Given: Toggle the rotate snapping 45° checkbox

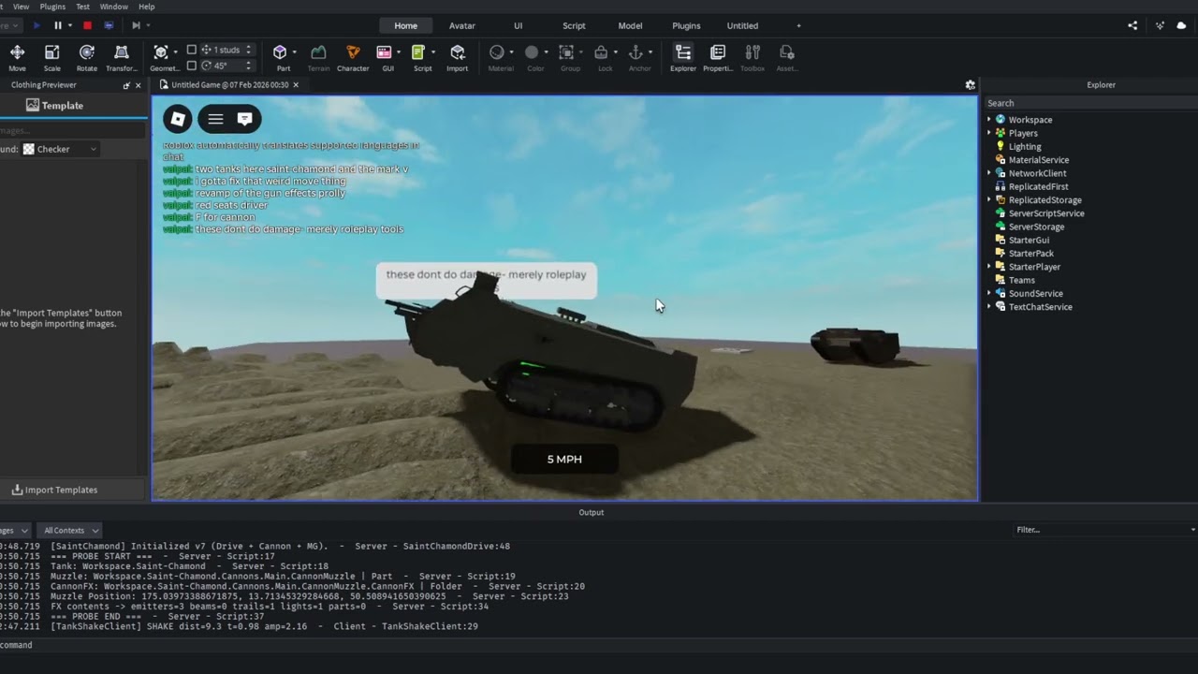Looking at the screenshot, I should pyautogui.click(x=192, y=66).
